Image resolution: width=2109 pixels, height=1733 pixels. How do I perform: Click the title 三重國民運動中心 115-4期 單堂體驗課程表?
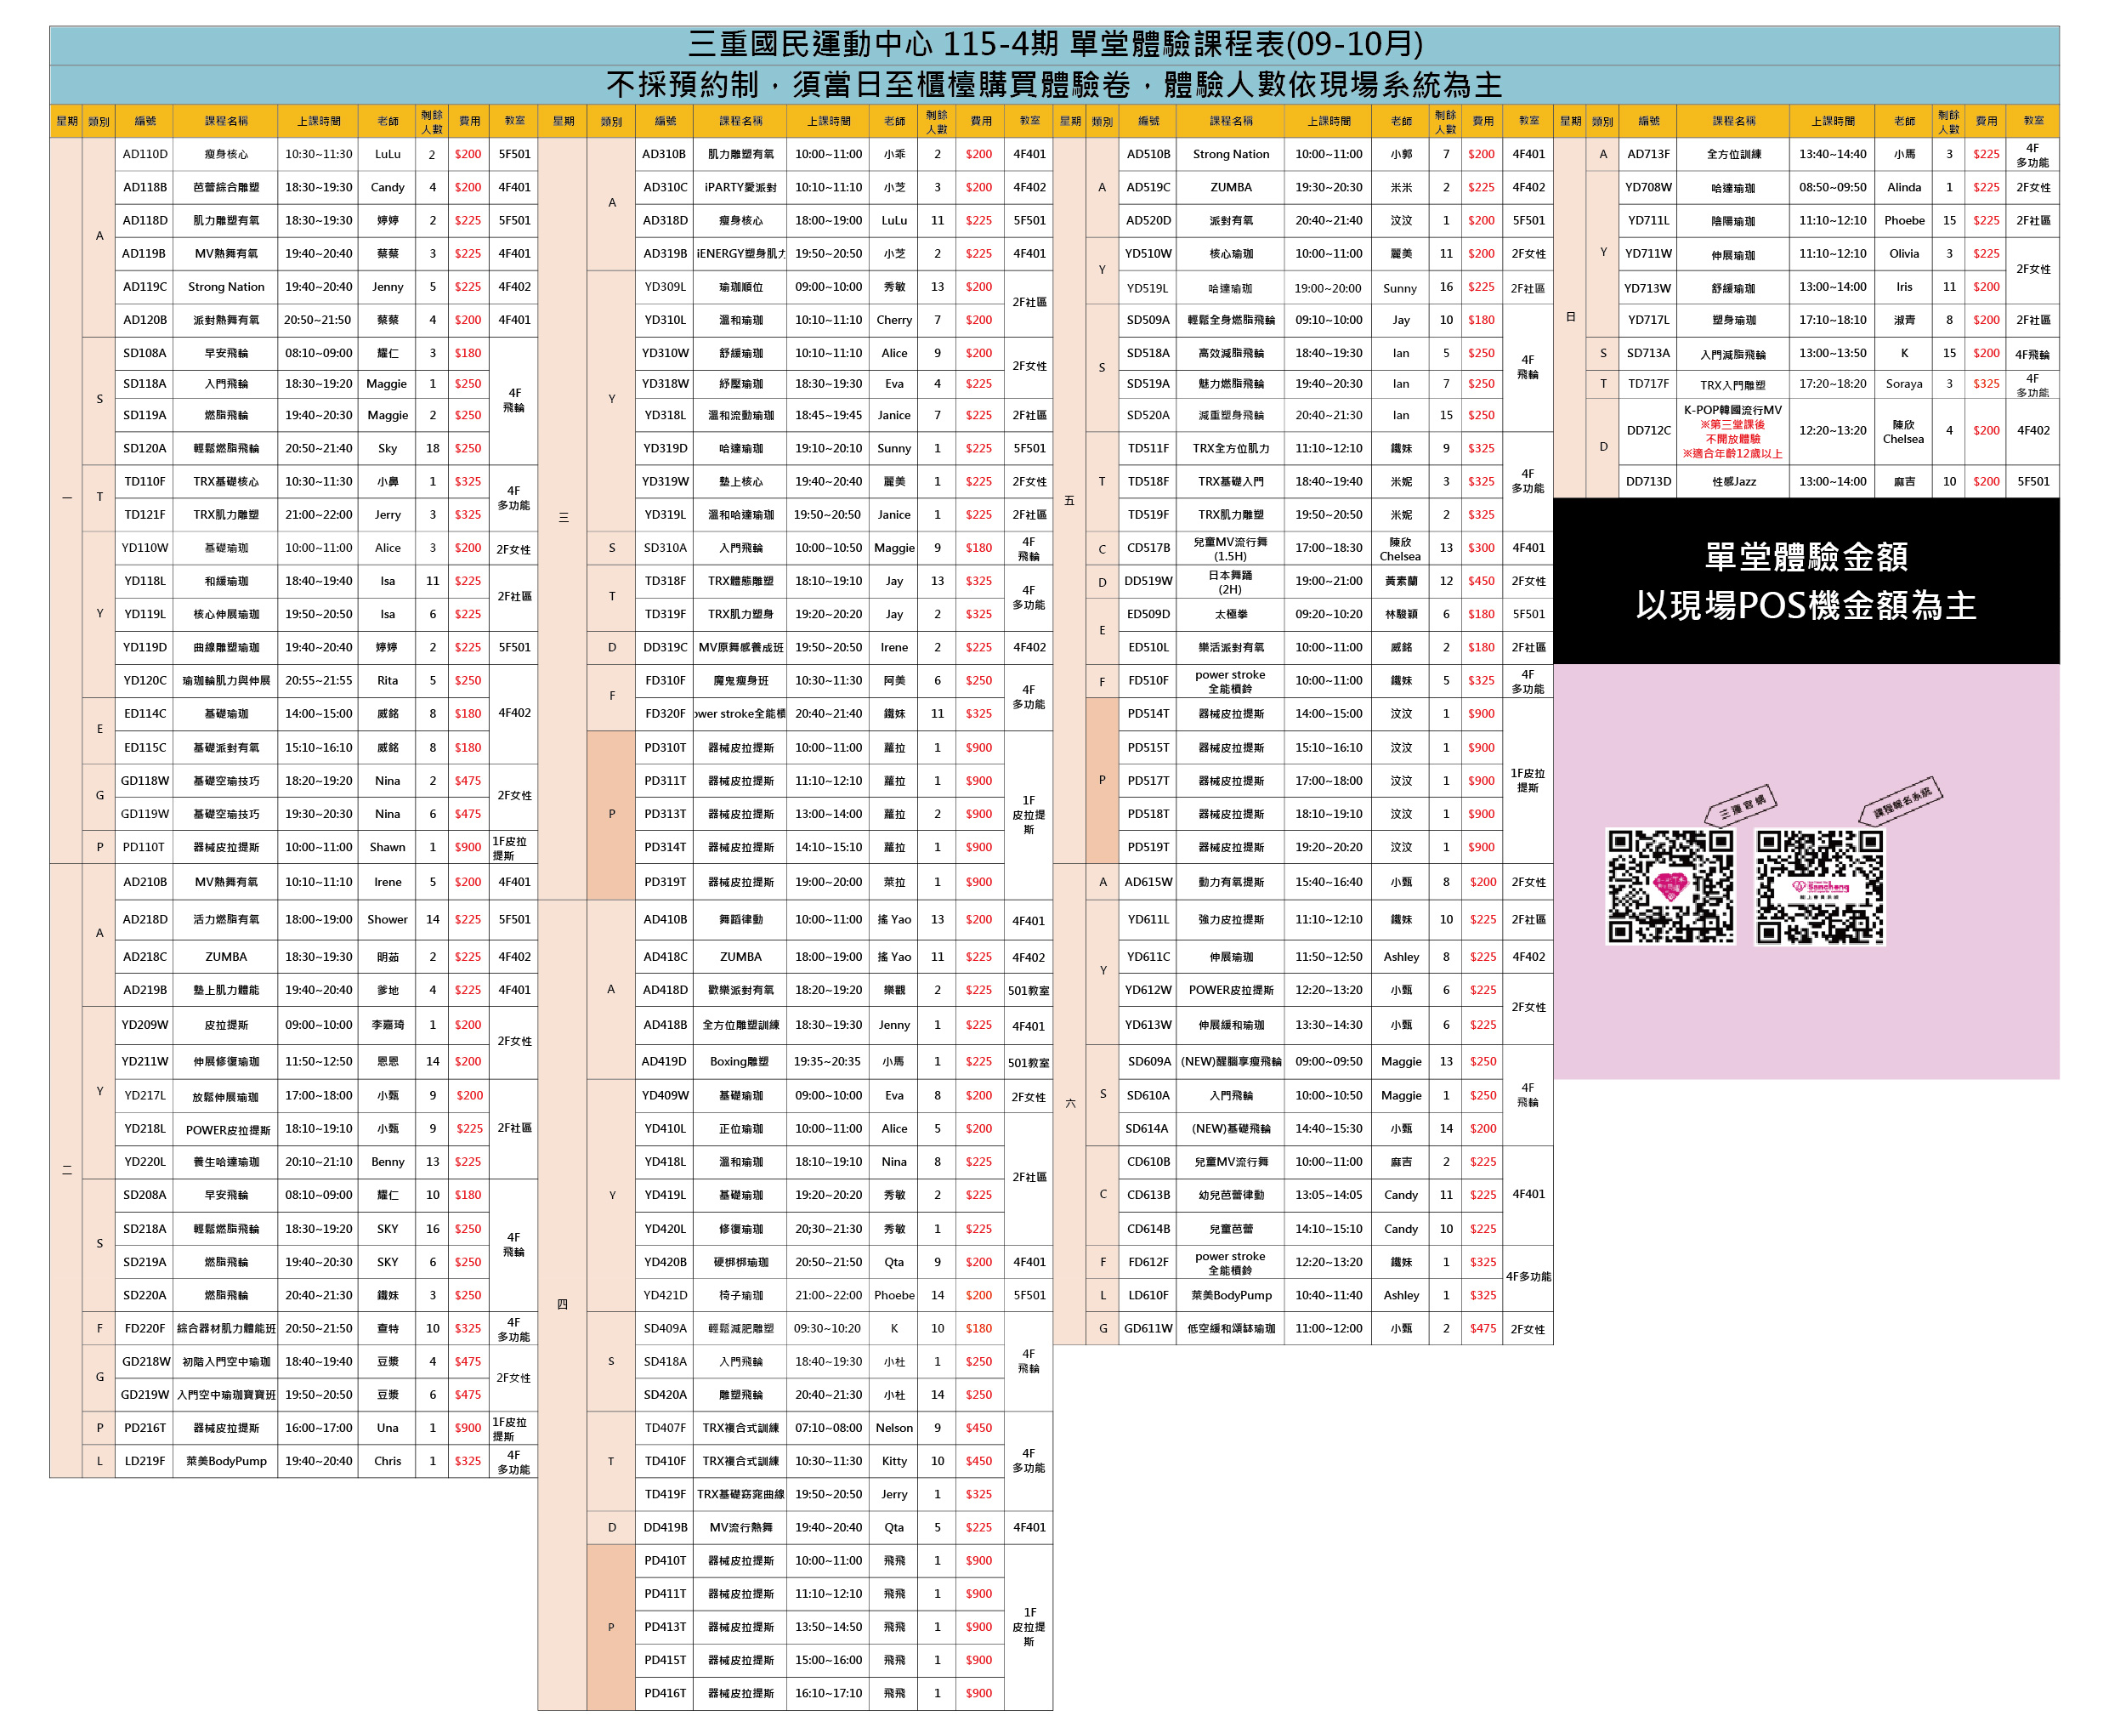[1054, 44]
